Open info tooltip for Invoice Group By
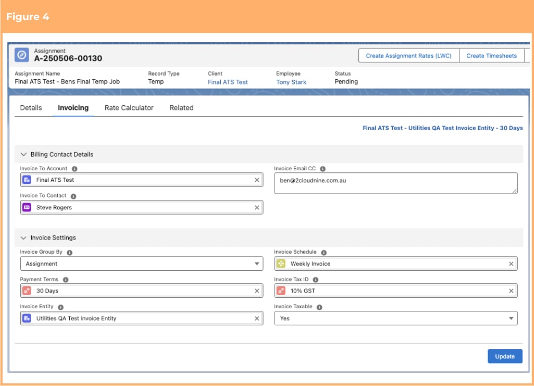Viewport: 534px width, 386px height. (x=69, y=253)
